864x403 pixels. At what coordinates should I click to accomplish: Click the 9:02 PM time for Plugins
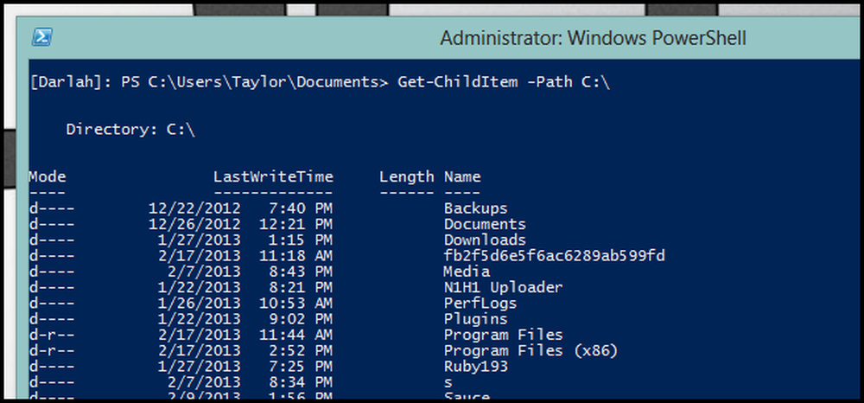click(x=301, y=320)
